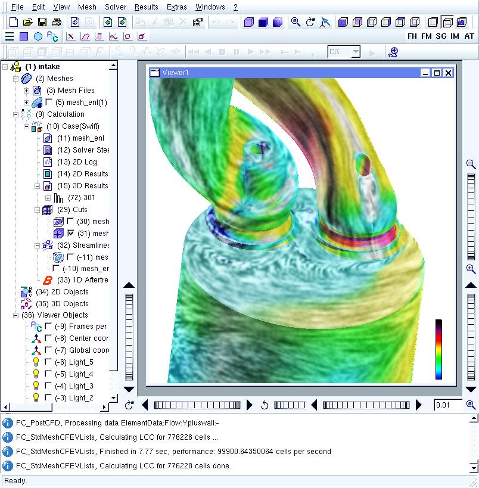
Task: Open the Solver Steering tree icon
Action: click(48, 150)
